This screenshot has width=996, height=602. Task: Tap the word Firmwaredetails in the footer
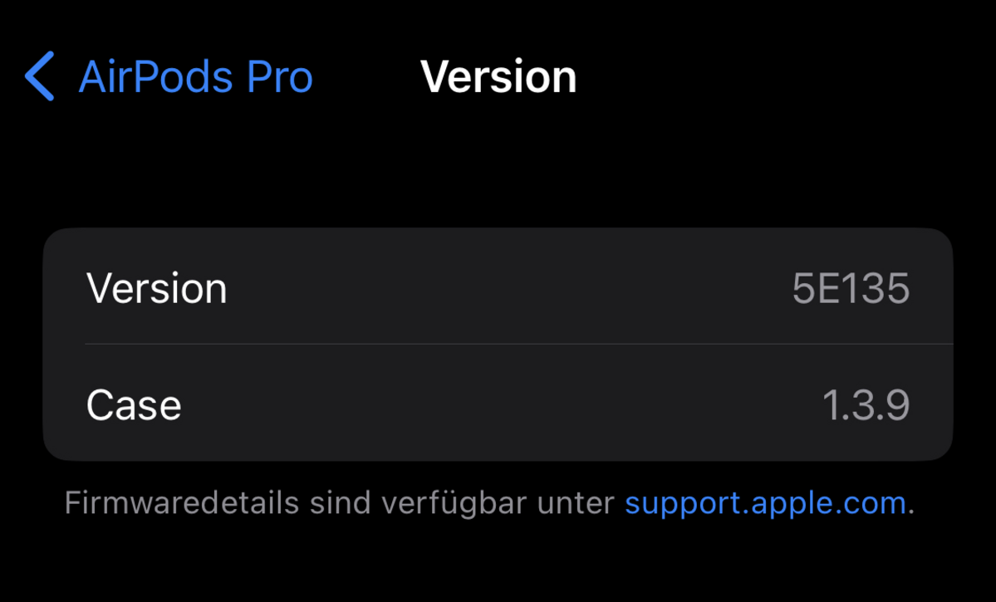coord(182,503)
